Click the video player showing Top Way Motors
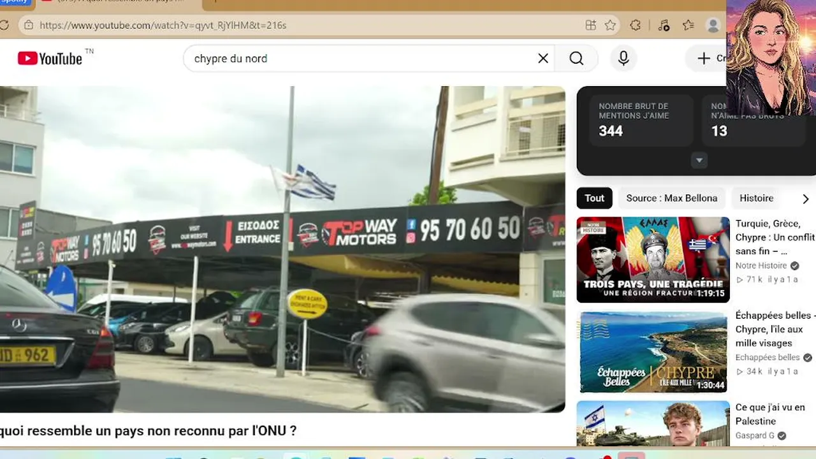This screenshot has height=459, width=816. 282,249
